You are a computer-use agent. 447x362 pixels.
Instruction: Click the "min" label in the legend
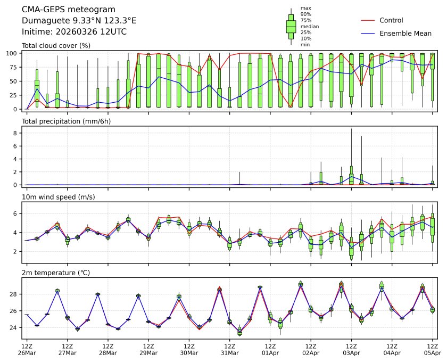[x=305, y=45]
